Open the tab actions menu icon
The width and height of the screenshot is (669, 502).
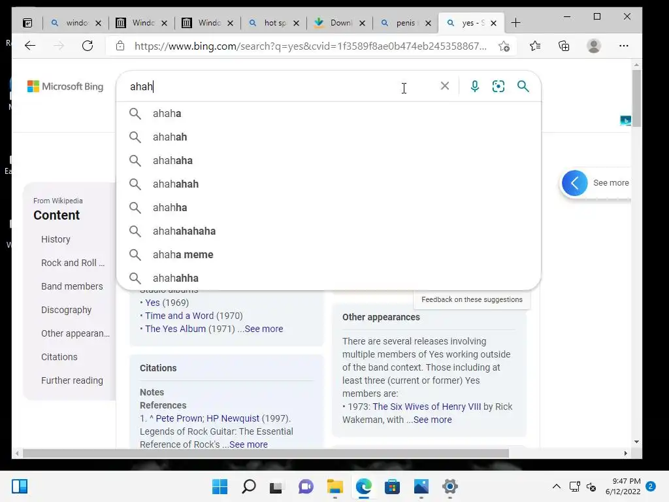(27, 23)
